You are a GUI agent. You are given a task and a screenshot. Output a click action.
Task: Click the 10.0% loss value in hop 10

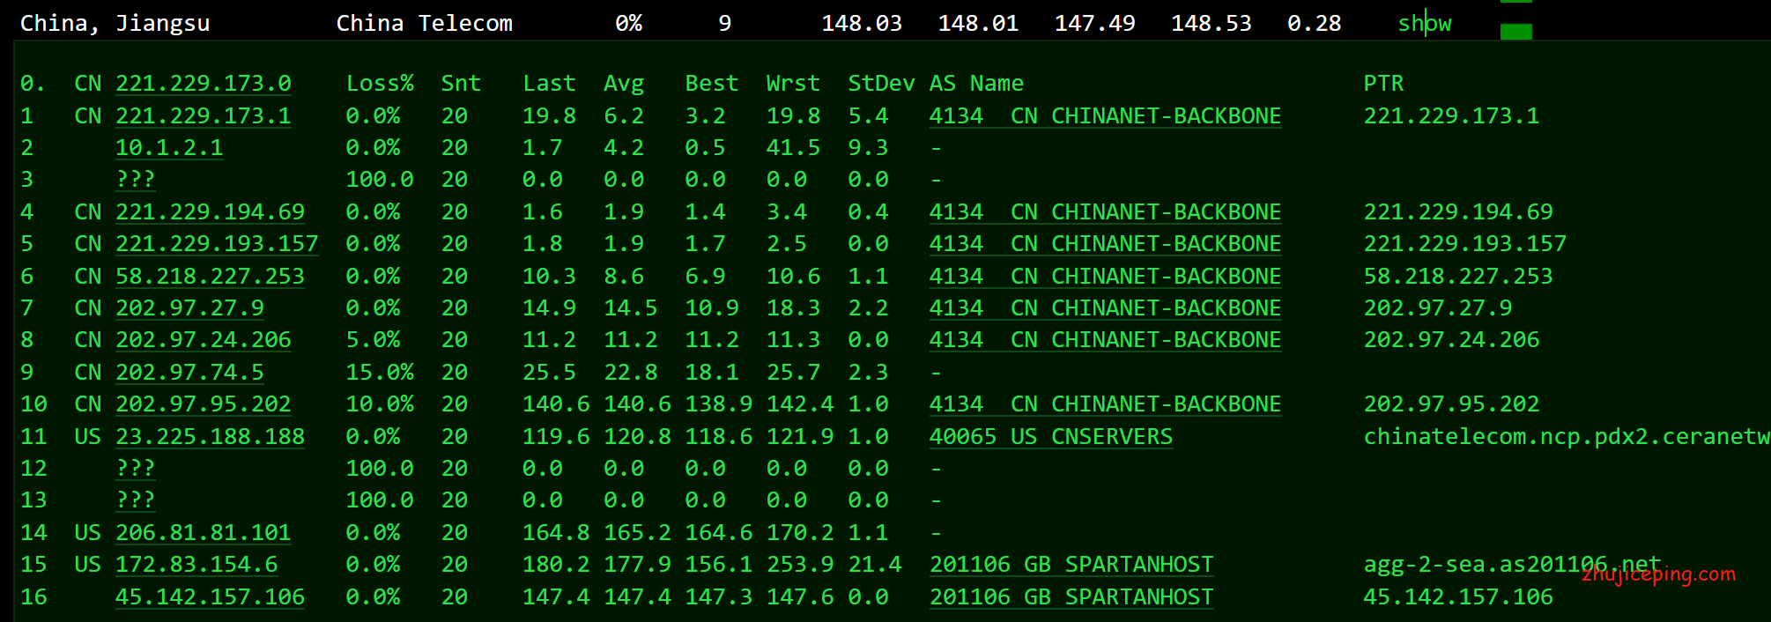click(x=380, y=404)
